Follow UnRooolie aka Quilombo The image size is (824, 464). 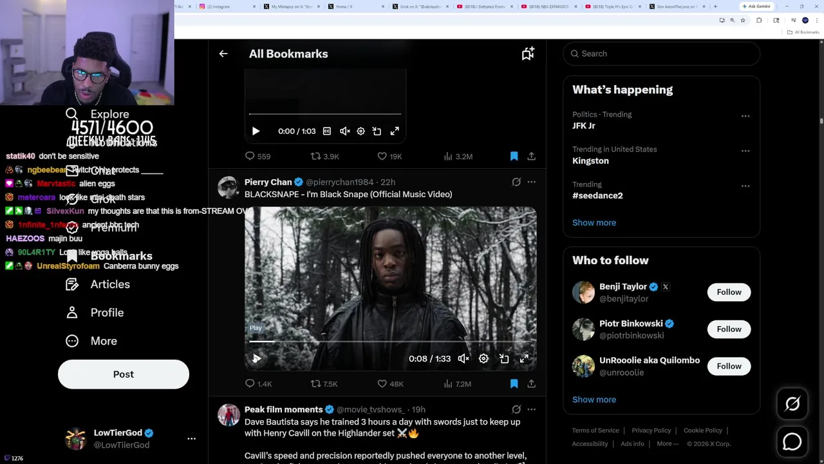click(x=729, y=366)
